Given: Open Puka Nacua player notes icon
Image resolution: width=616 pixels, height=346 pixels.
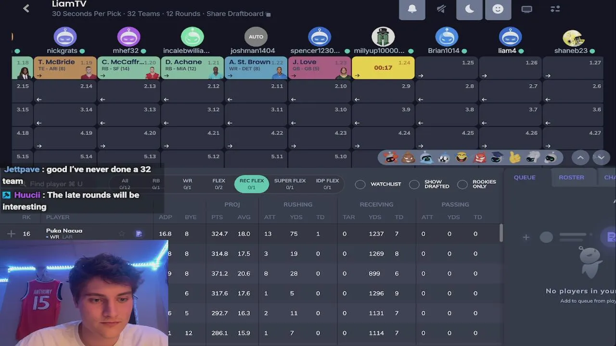Looking at the screenshot, I should point(139,234).
